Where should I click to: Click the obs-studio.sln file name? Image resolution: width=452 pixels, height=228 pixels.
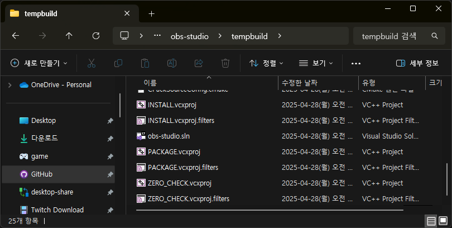click(169, 136)
